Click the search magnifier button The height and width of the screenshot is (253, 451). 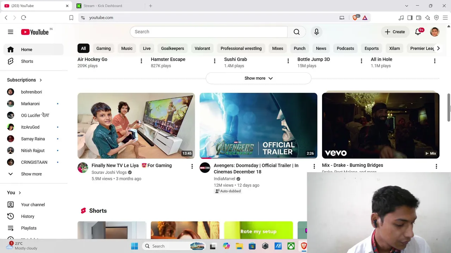(297, 32)
